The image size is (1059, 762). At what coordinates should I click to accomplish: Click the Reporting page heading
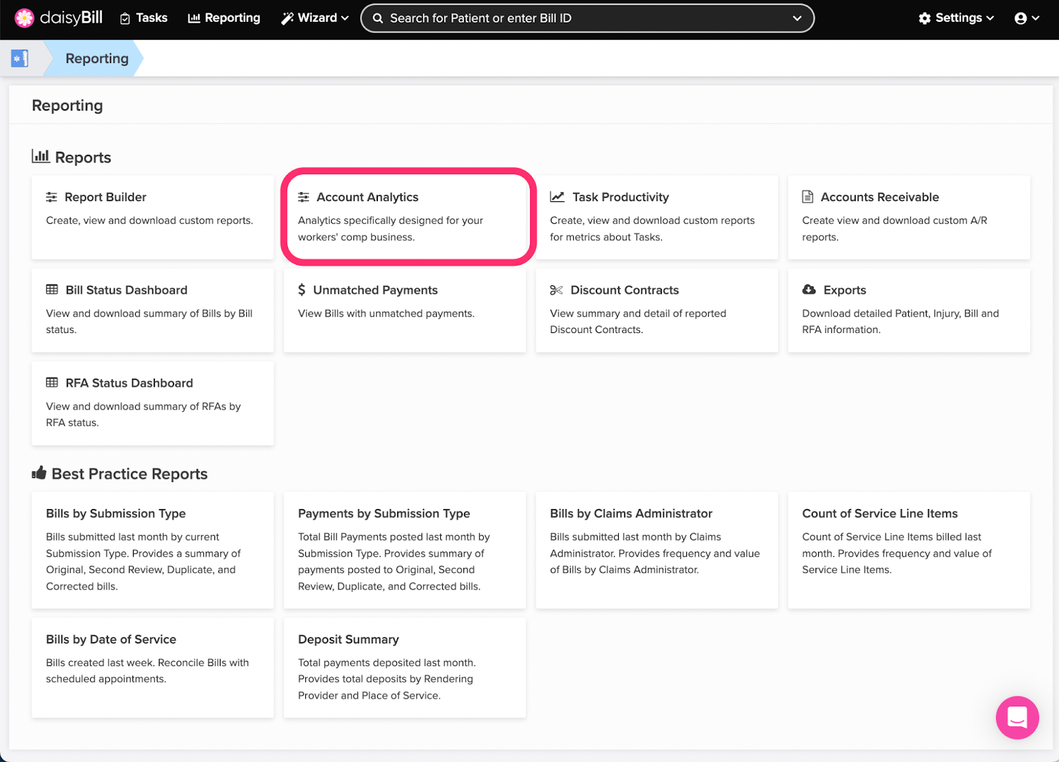(68, 106)
